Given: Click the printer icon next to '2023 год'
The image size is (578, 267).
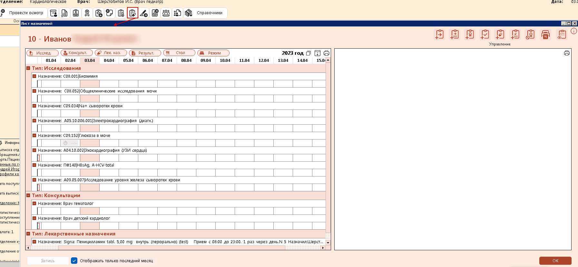Looking at the screenshot, I should point(327,53).
